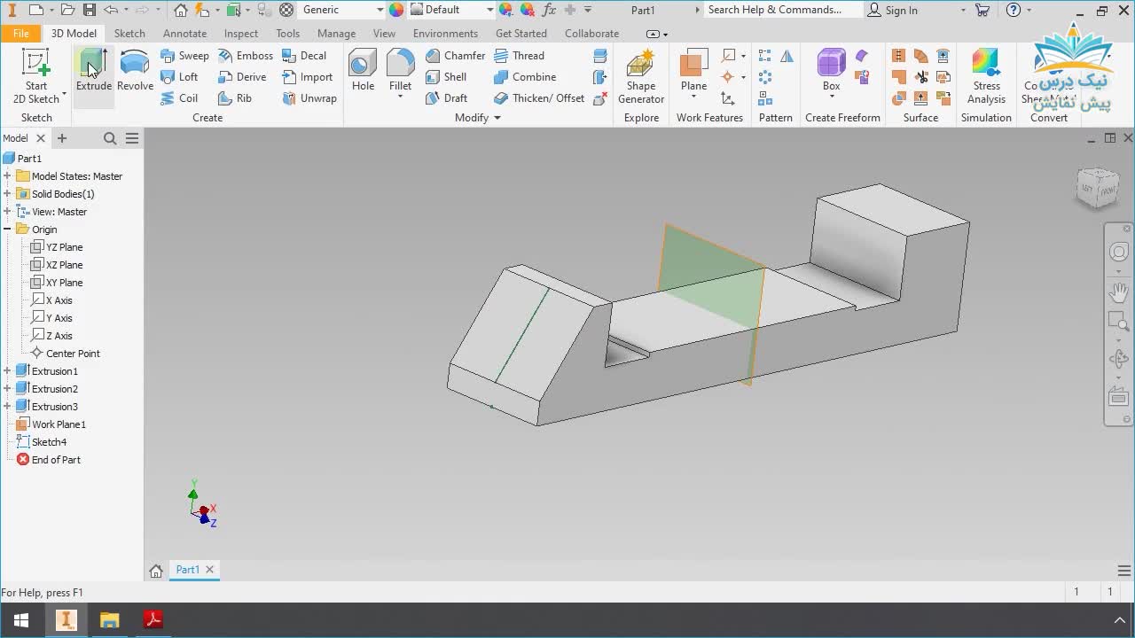Open the Modify panel dropdown
The image size is (1135, 638).
[x=497, y=118]
